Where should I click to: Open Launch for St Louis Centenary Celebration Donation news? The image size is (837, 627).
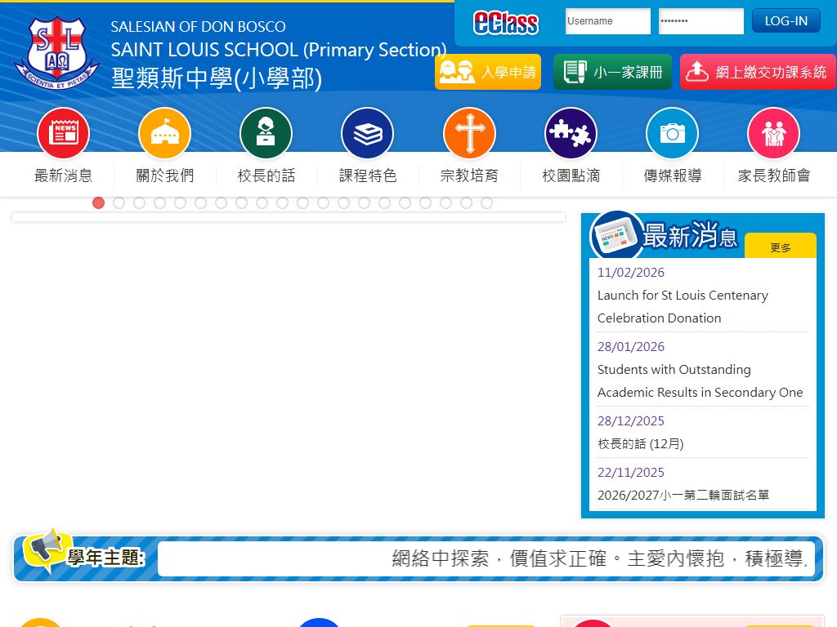[x=683, y=307]
